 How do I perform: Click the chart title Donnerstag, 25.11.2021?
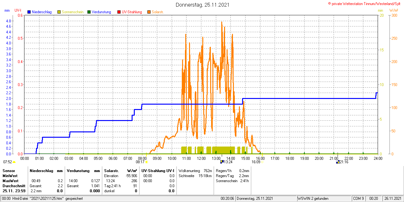tap(202, 5)
